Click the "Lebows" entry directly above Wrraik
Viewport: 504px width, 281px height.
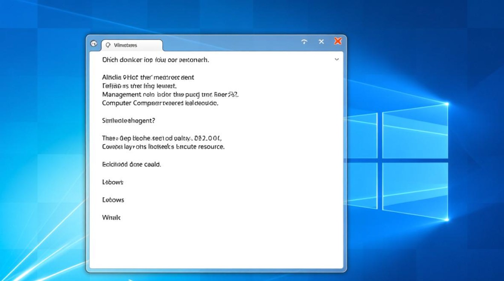pos(113,200)
